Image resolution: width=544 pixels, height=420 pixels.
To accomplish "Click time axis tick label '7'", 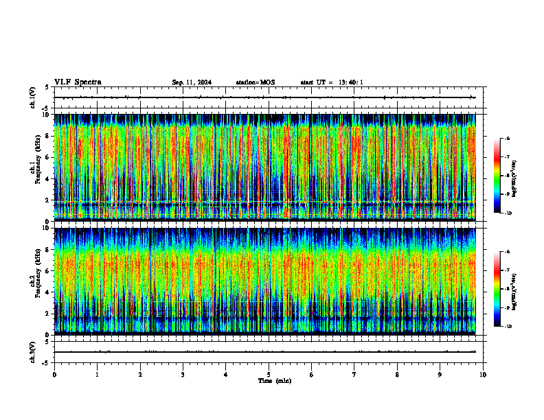I will [x=354, y=375].
